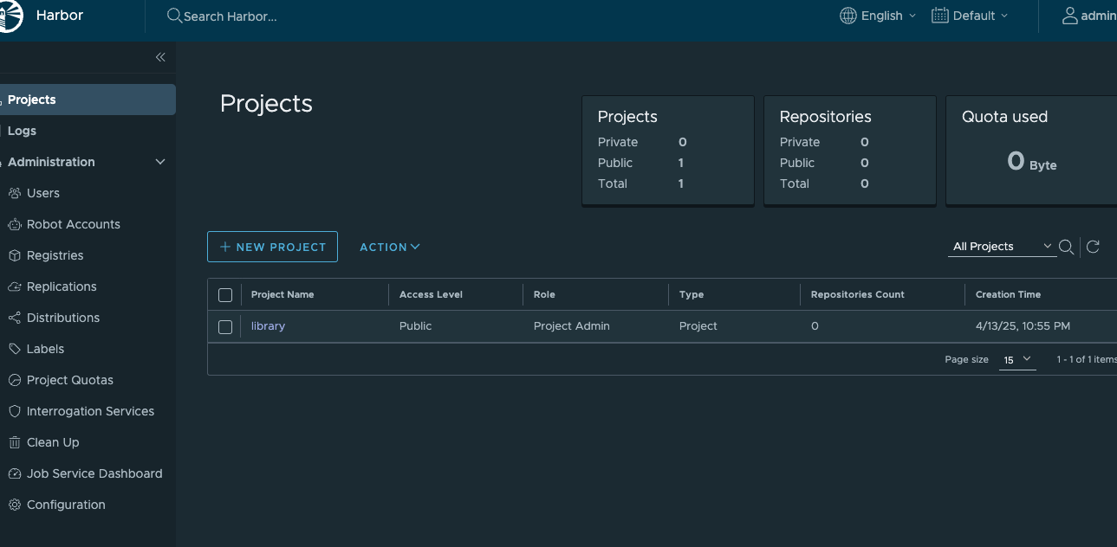Select all projects via header checkbox
Screen dimensions: 1117x547
click(x=225, y=295)
